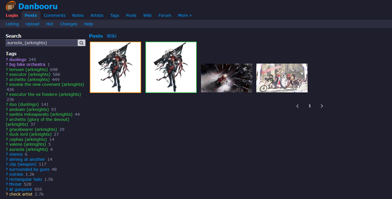Click the check artist tag
Image resolution: width=392 pixels, height=199 pixels.
(21, 194)
